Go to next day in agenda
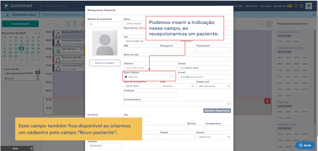The height and width of the screenshot is (151, 318). 75,24
